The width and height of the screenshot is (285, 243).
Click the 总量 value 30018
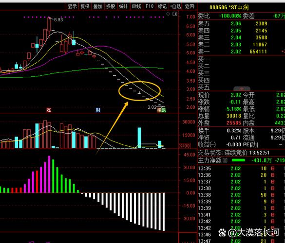pyautogui.click(x=234, y=116)
